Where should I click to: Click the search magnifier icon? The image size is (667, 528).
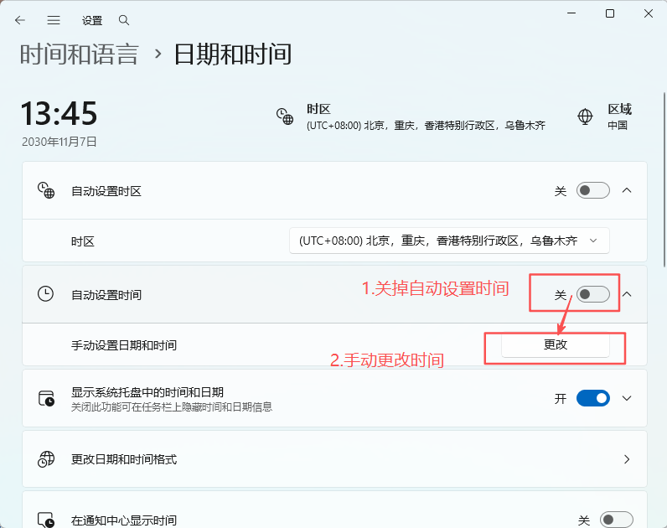124,19
